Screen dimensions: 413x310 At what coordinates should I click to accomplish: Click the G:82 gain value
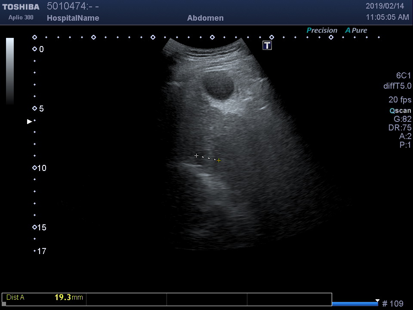[x=402, y=119]
